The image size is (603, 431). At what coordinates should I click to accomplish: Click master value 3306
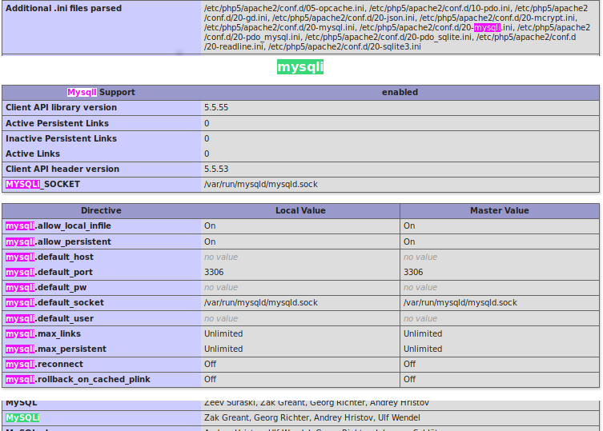(413, 273)
